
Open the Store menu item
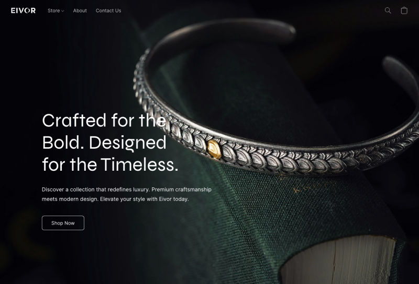(54, 10)
